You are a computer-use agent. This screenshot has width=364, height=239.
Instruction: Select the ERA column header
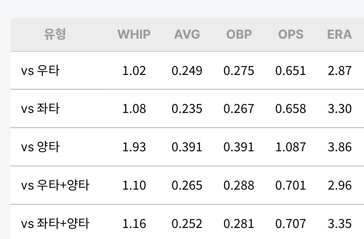point(339,34)
